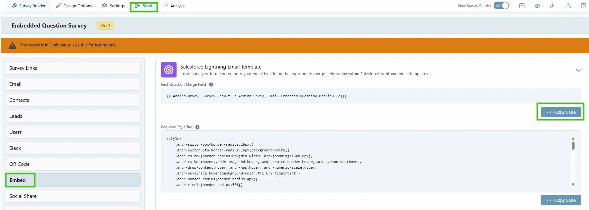Open Leads in the sidebar

point(73,116)
